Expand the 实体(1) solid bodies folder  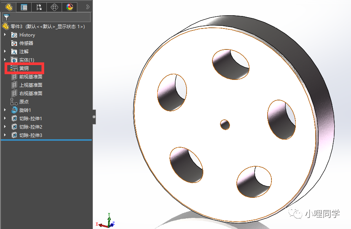[5, 60]
